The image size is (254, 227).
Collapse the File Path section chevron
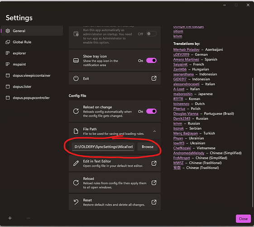[154, 131]
